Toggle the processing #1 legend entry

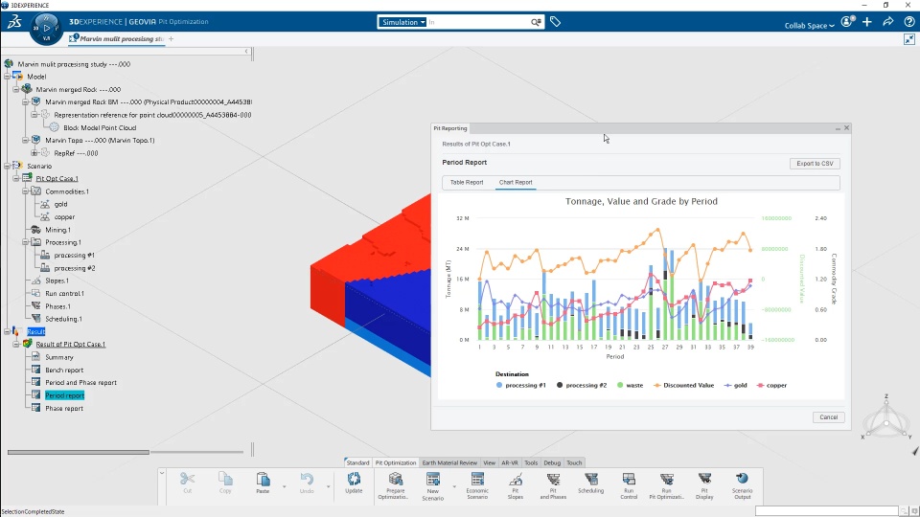520,386
